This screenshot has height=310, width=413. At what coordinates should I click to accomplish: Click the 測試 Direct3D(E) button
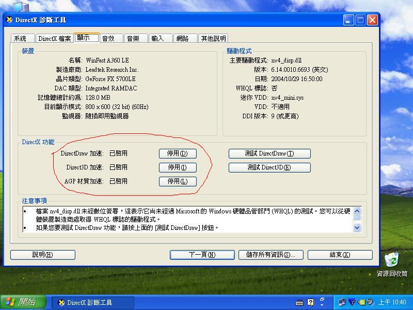[269, 167]
